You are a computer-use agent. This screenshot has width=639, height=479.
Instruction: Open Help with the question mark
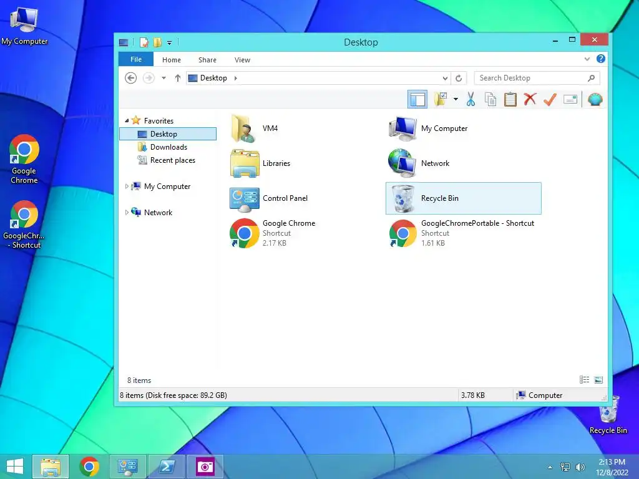(601, 59)
